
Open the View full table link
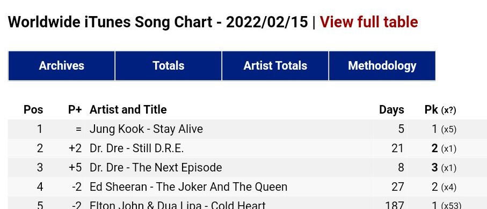point(369,22)
